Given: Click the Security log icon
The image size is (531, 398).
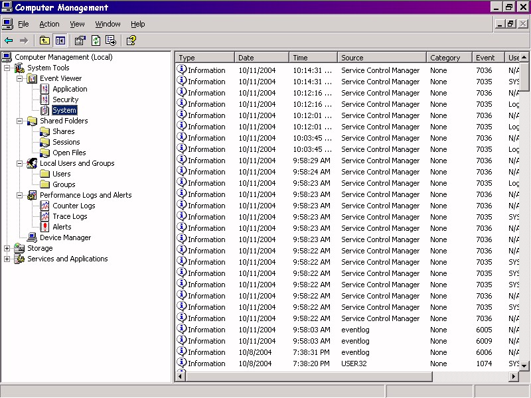Looking at the screenshot, I should 44,99.
